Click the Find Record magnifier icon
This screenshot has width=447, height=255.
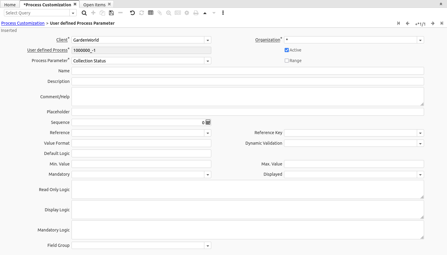click(84, 13)
